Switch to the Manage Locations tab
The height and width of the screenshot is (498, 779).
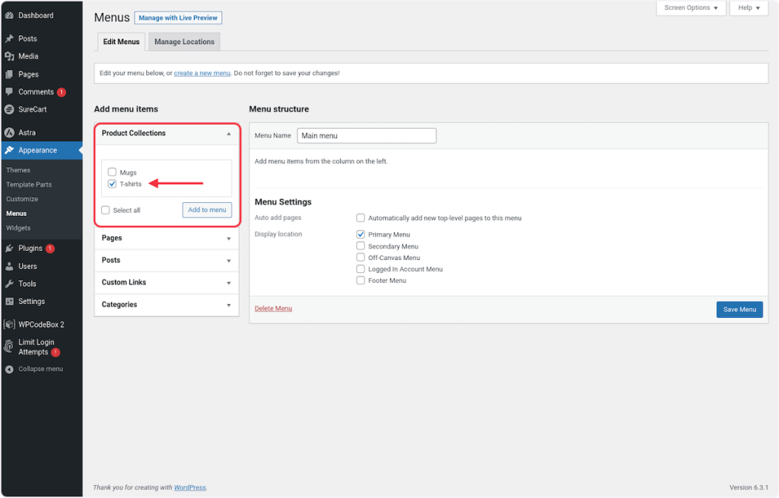pyautogui.click(x=184, y=42)
